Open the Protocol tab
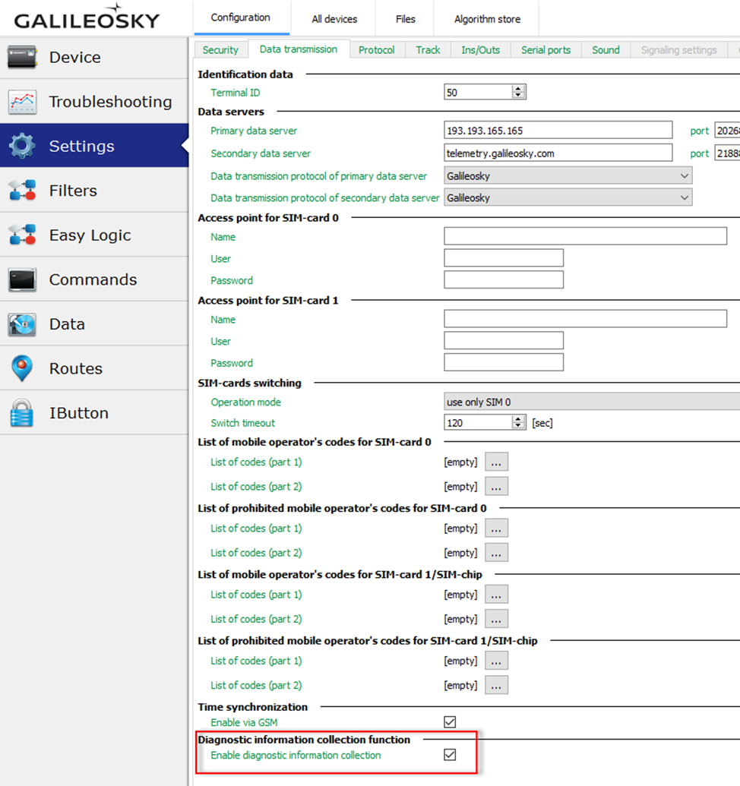Viewport: 740px width, 786px height. pos(377,49)
